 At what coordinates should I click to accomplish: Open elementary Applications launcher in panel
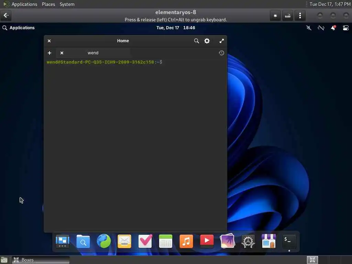tap(19, 28)
